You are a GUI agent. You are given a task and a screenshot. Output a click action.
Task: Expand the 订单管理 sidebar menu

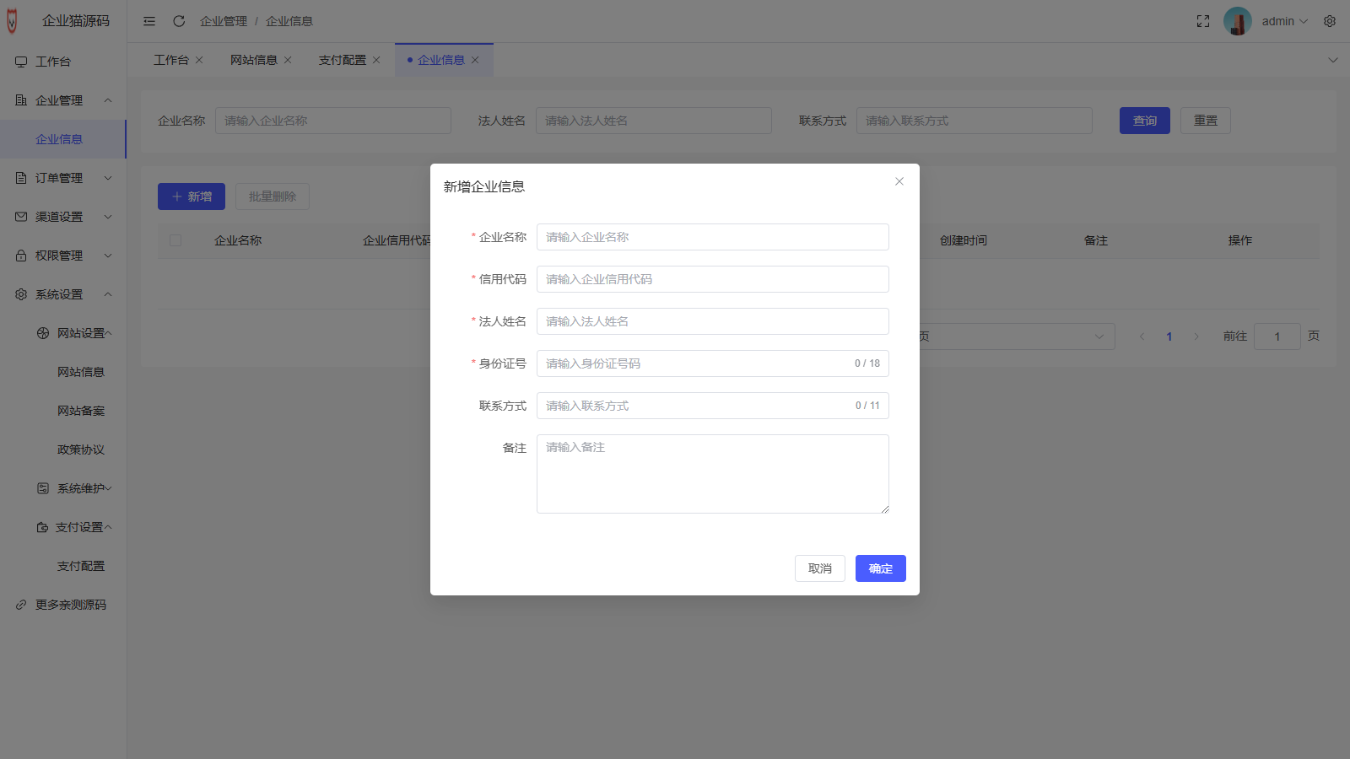pyautogui.click(x=63, y=178)
